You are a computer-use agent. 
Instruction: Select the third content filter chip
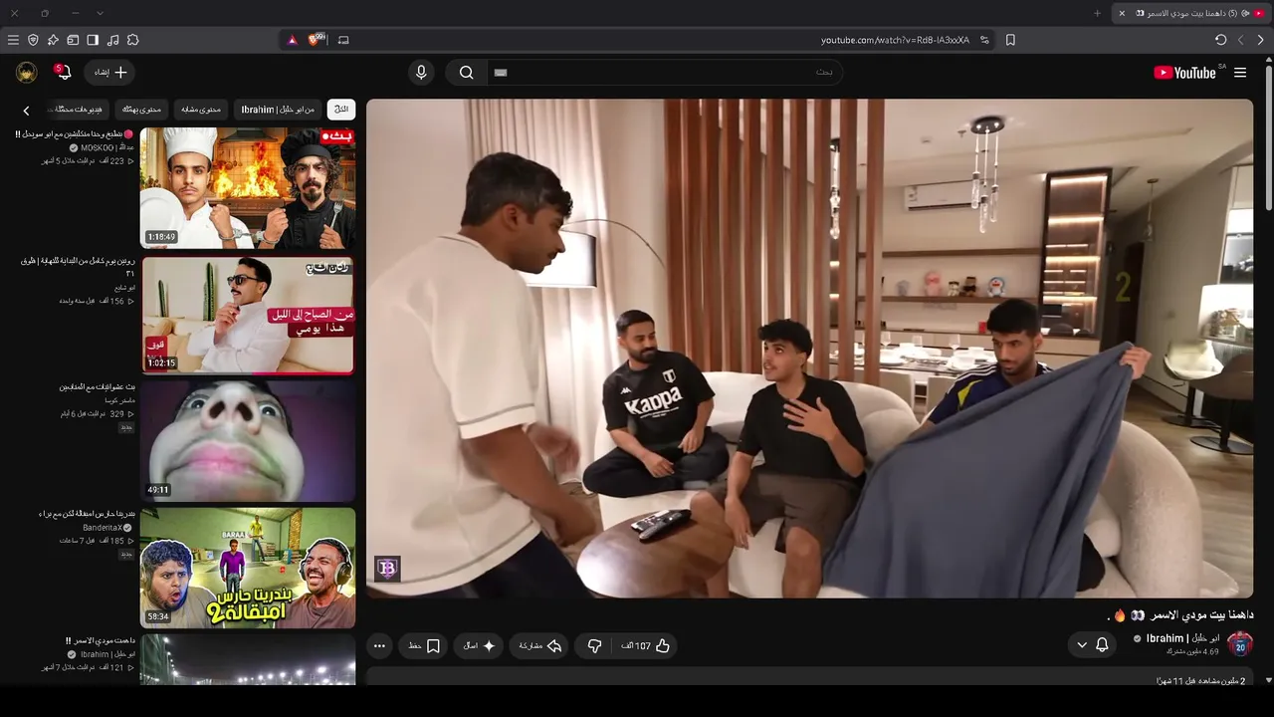click(x=141, y=110)
